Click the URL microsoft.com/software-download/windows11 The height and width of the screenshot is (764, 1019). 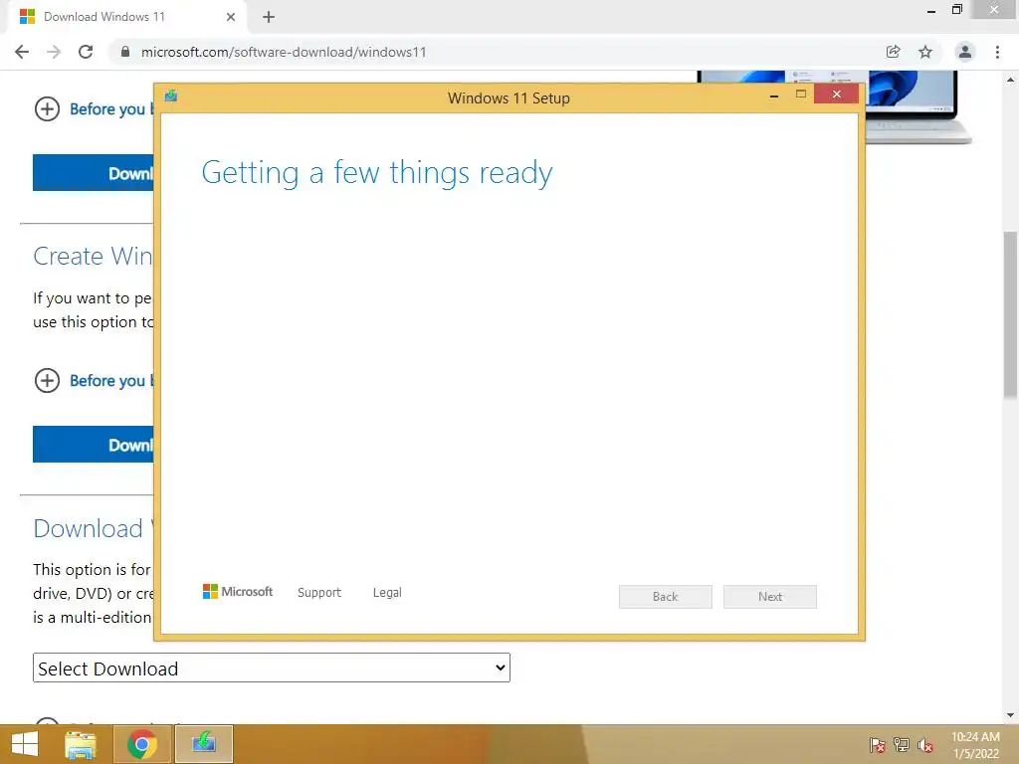(284, 52)
